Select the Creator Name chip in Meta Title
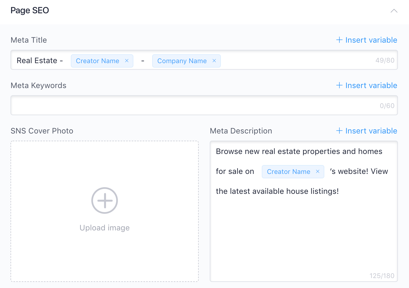Viewport: 409px width, 288px height. pos(97,61)
